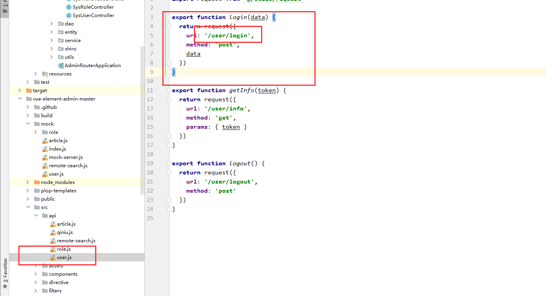Click the directive folder icon
Viewport: 546px width, 296px height.
tap(45, 282)
